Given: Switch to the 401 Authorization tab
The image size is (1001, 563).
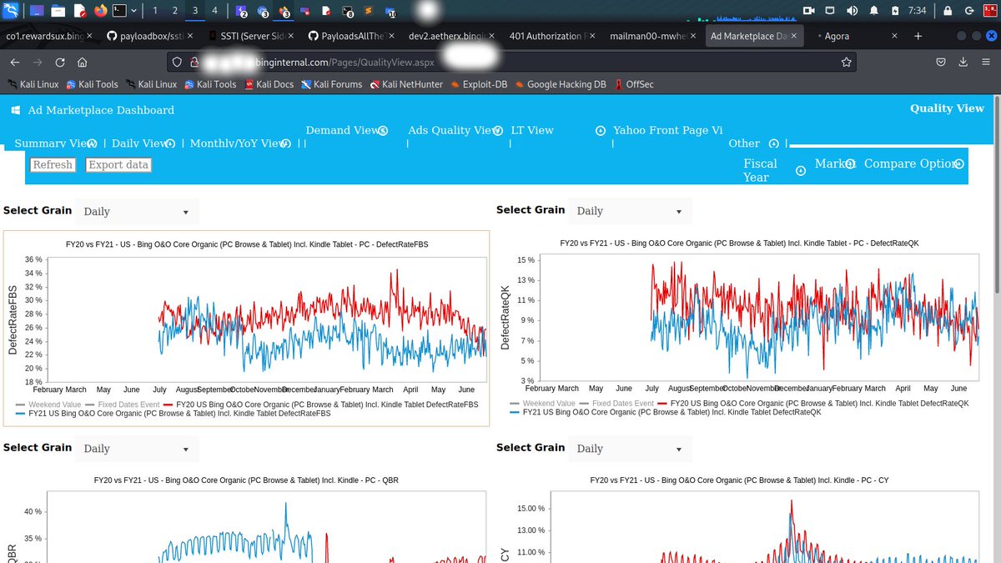Looking at the screenshot, I should pos(551,36).
